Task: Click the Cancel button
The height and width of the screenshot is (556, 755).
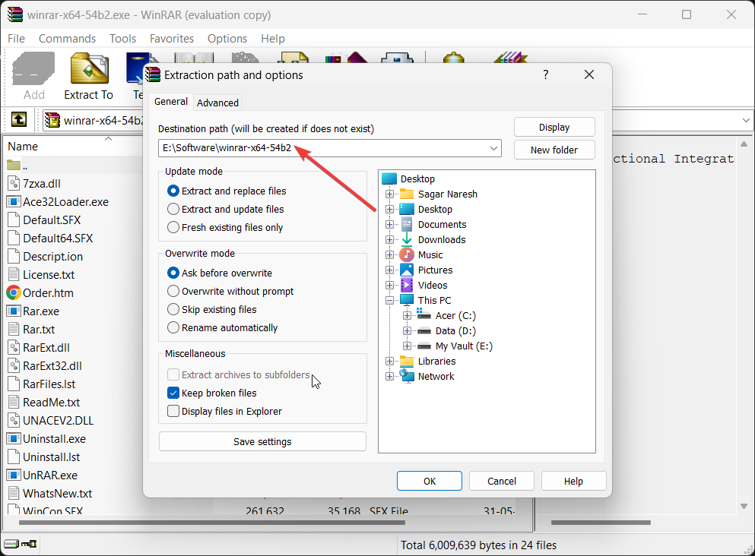Action: [x=502, y=481]
